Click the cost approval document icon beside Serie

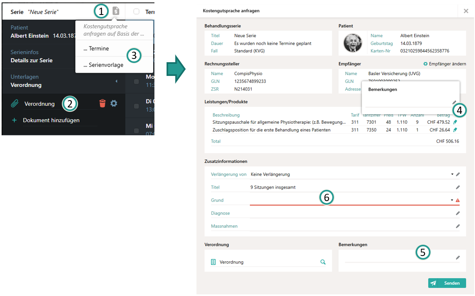click(x=116, y=11)
